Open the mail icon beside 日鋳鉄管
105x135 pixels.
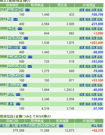coord(24,48)
